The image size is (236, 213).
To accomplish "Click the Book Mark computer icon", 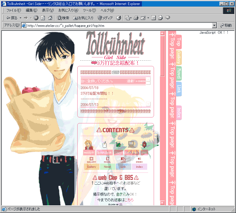I will (132, 144).
